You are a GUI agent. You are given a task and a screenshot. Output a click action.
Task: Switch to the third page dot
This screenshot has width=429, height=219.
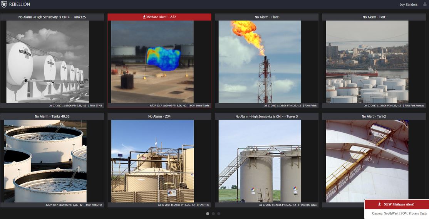coord(219,214)
